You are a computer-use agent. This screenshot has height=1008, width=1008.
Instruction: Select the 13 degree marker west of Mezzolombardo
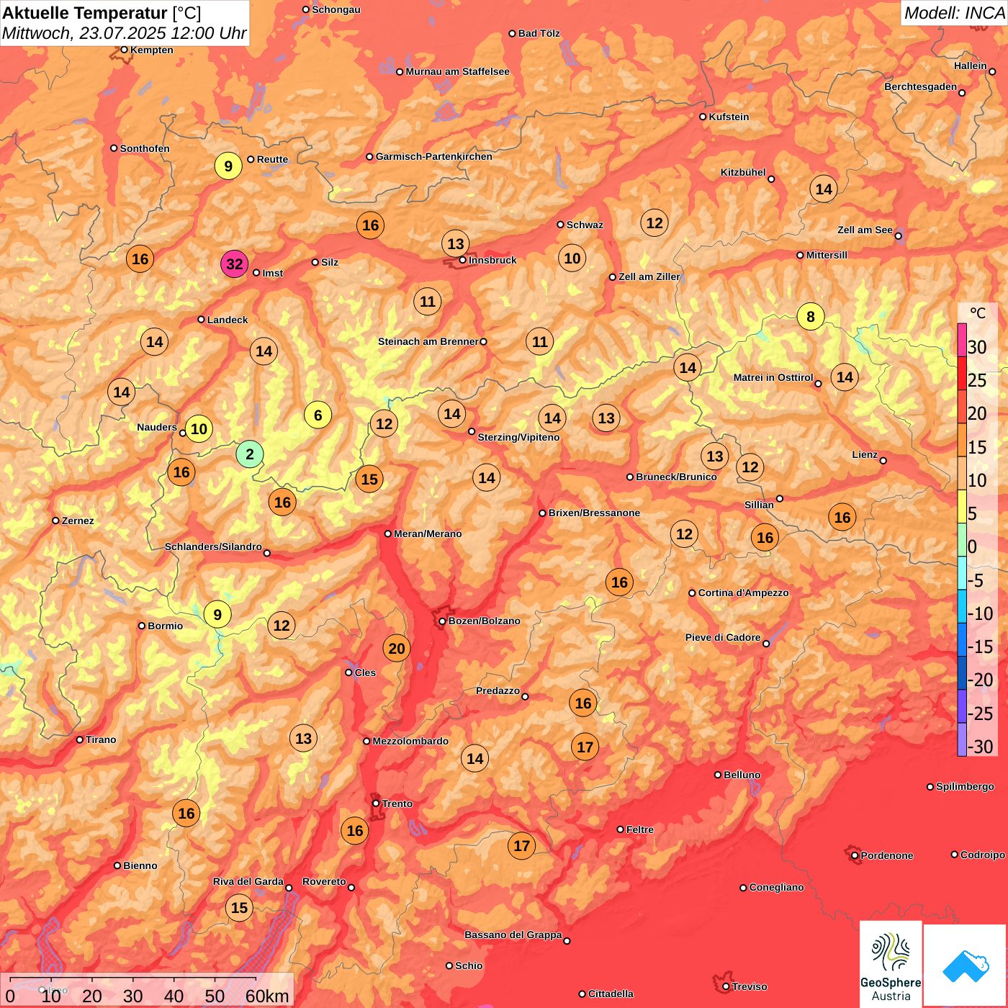304,739
